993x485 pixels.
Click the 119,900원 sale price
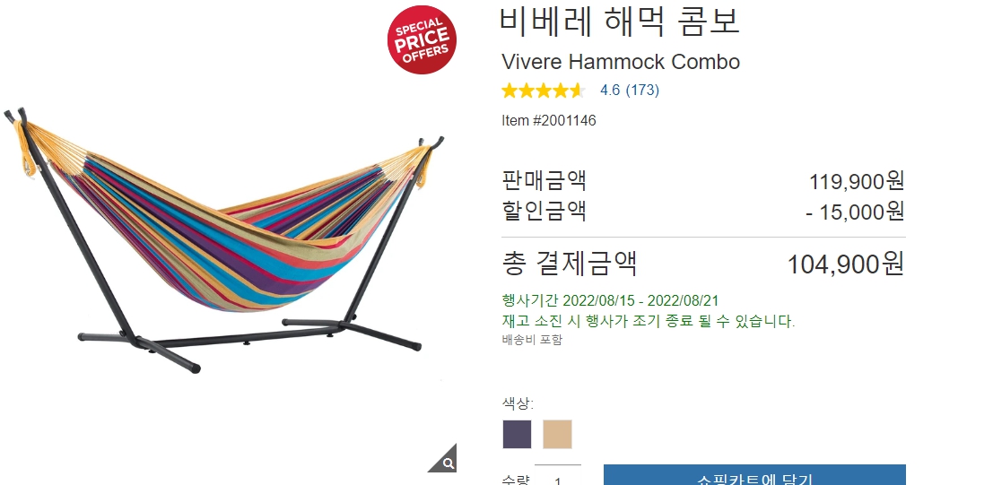click(857, 181)
